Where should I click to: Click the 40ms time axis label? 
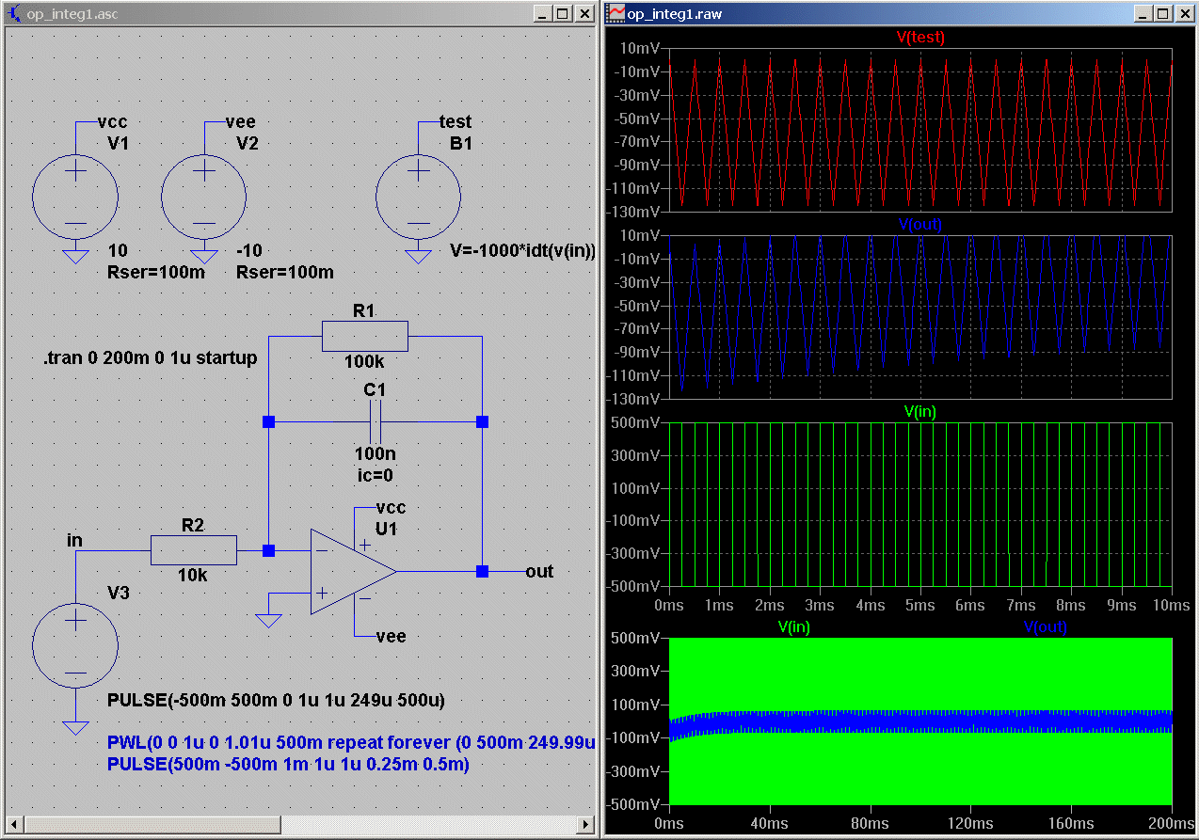coord(770,823)
